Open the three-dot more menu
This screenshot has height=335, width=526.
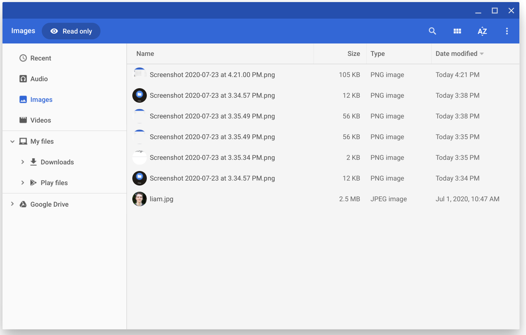(x=507, y=31)
